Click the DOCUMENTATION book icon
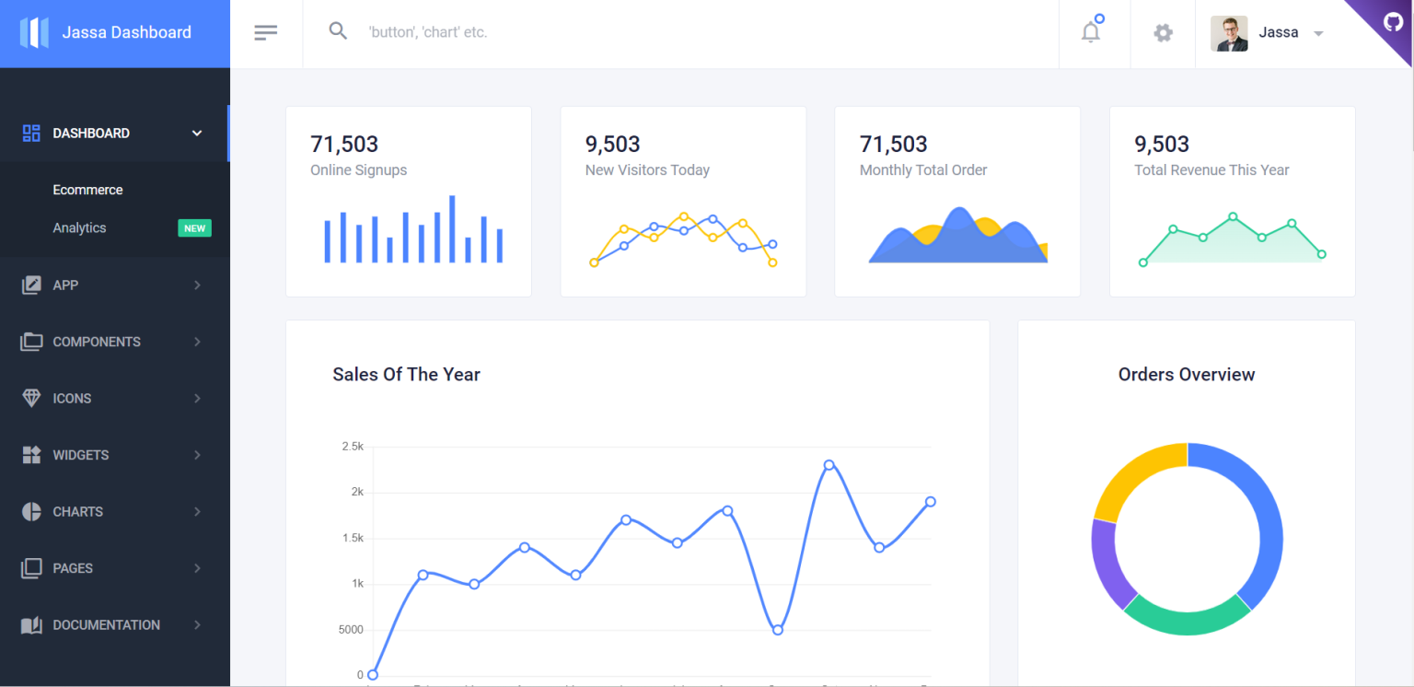The image size is (1414, 687). click(30, 624)
